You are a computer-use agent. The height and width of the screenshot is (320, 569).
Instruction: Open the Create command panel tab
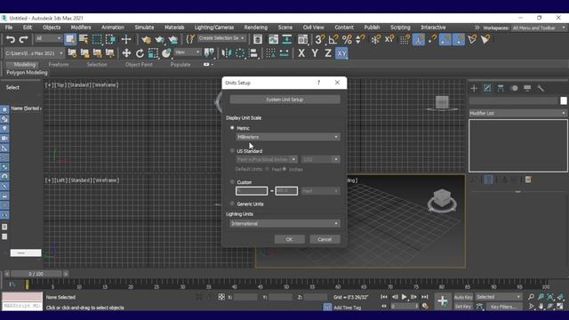pos(474,88)
